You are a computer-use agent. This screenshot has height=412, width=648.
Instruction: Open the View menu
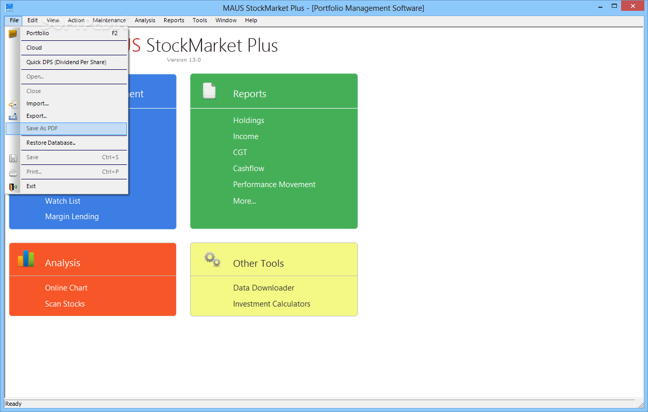pos(53,20)
